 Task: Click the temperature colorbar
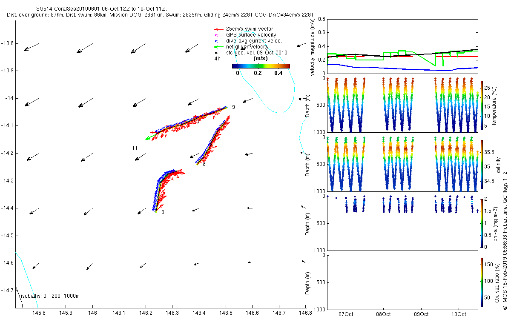click(x=482, y=105)
